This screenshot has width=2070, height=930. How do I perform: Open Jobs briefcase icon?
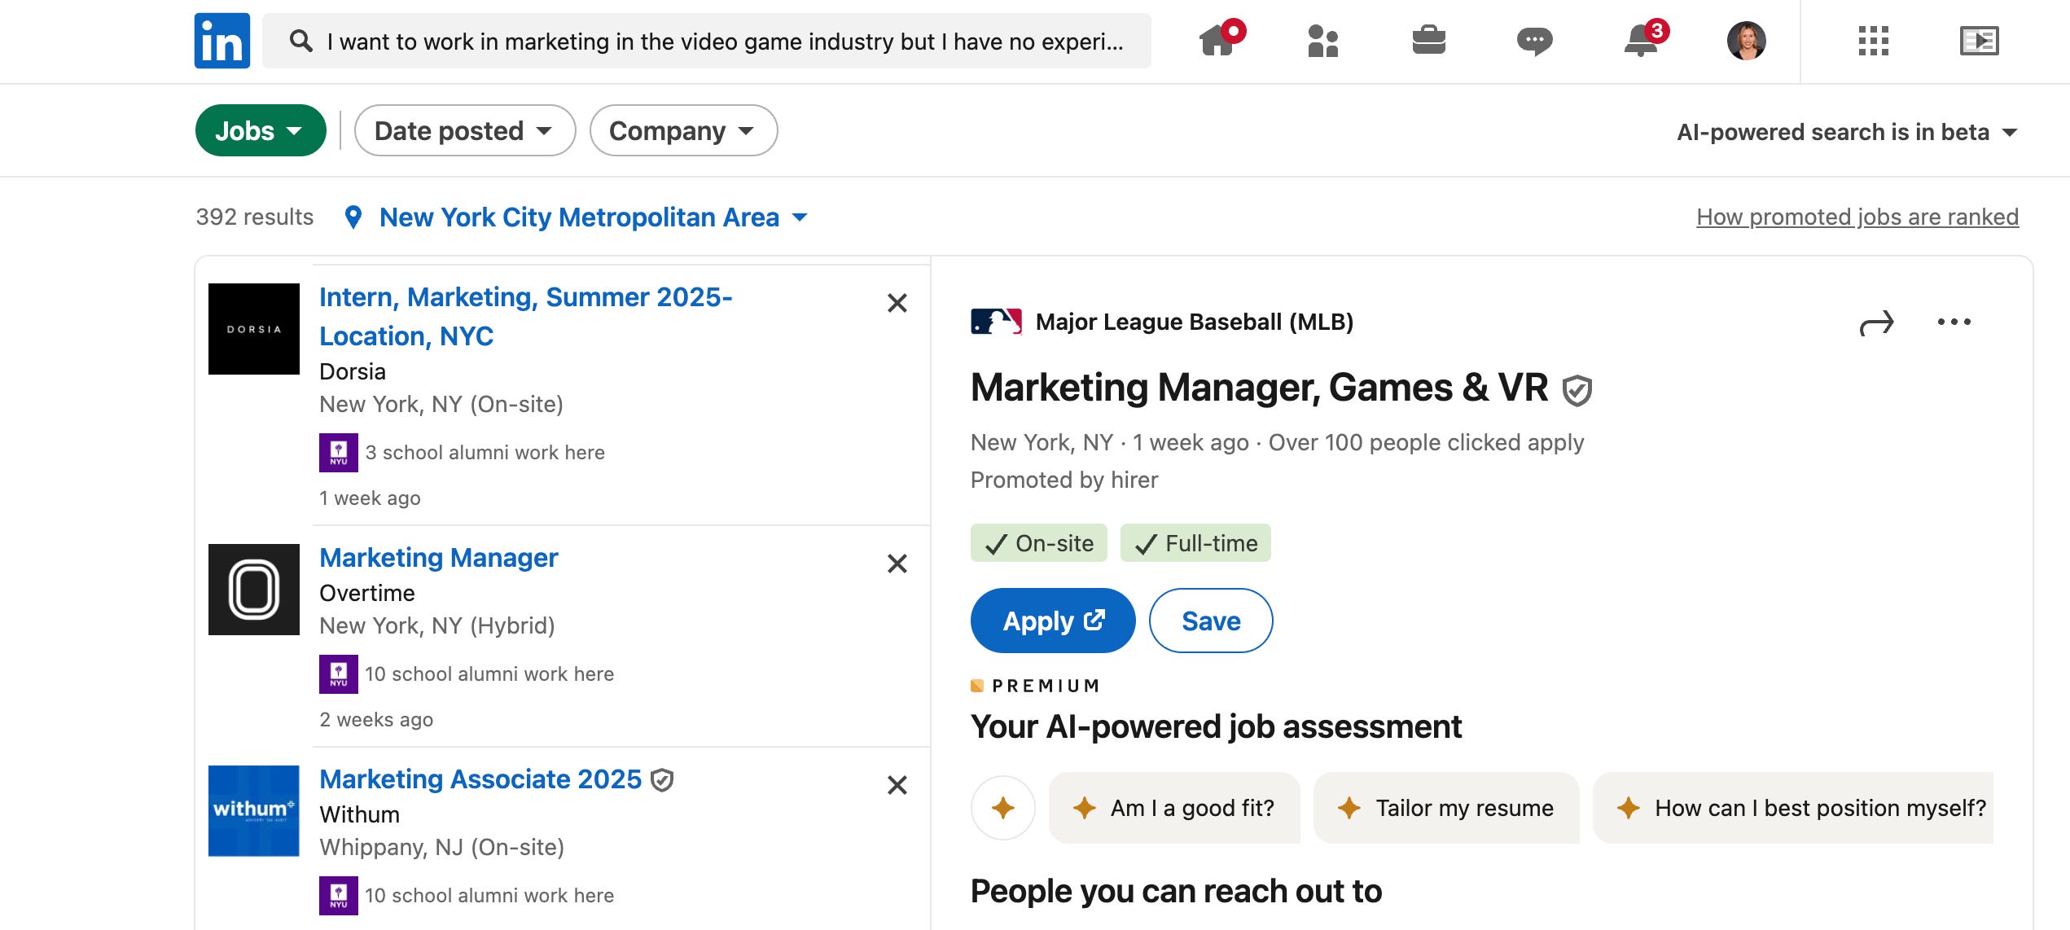click(x=1429, y=40)
